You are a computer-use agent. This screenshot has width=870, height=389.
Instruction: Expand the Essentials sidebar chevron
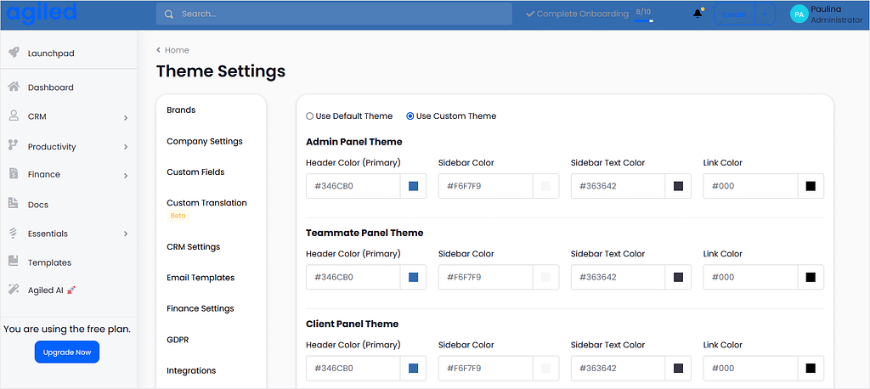pyautogui.click(x=126, y=234)
